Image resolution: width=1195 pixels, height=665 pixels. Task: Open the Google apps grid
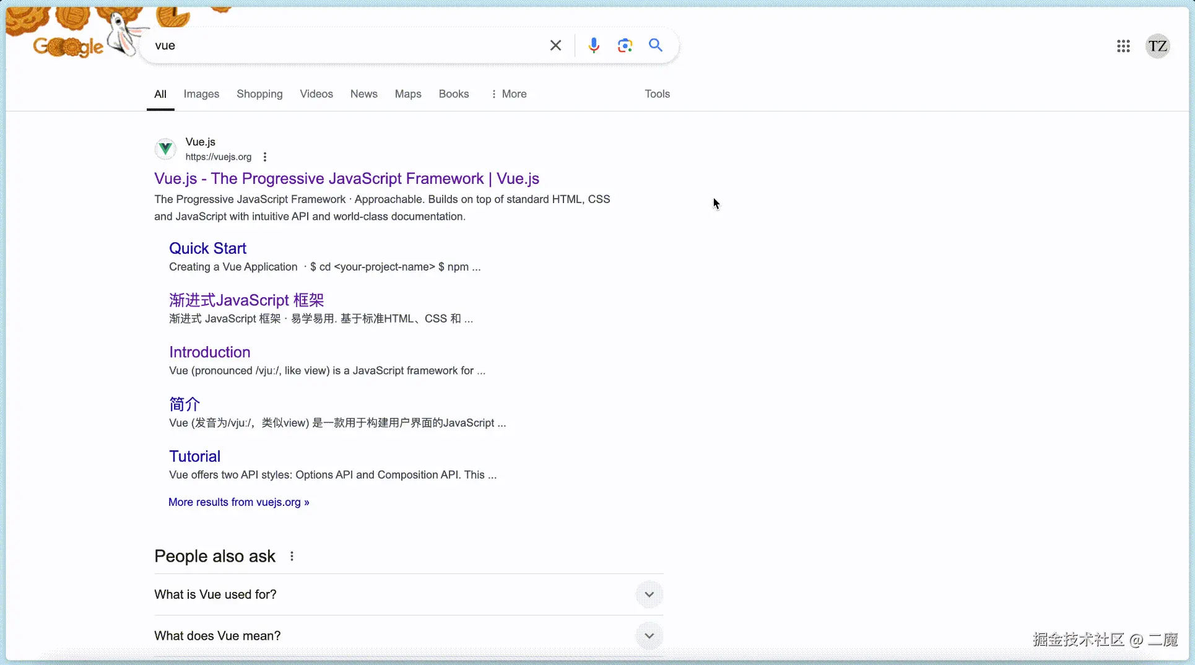[1124, 46]
